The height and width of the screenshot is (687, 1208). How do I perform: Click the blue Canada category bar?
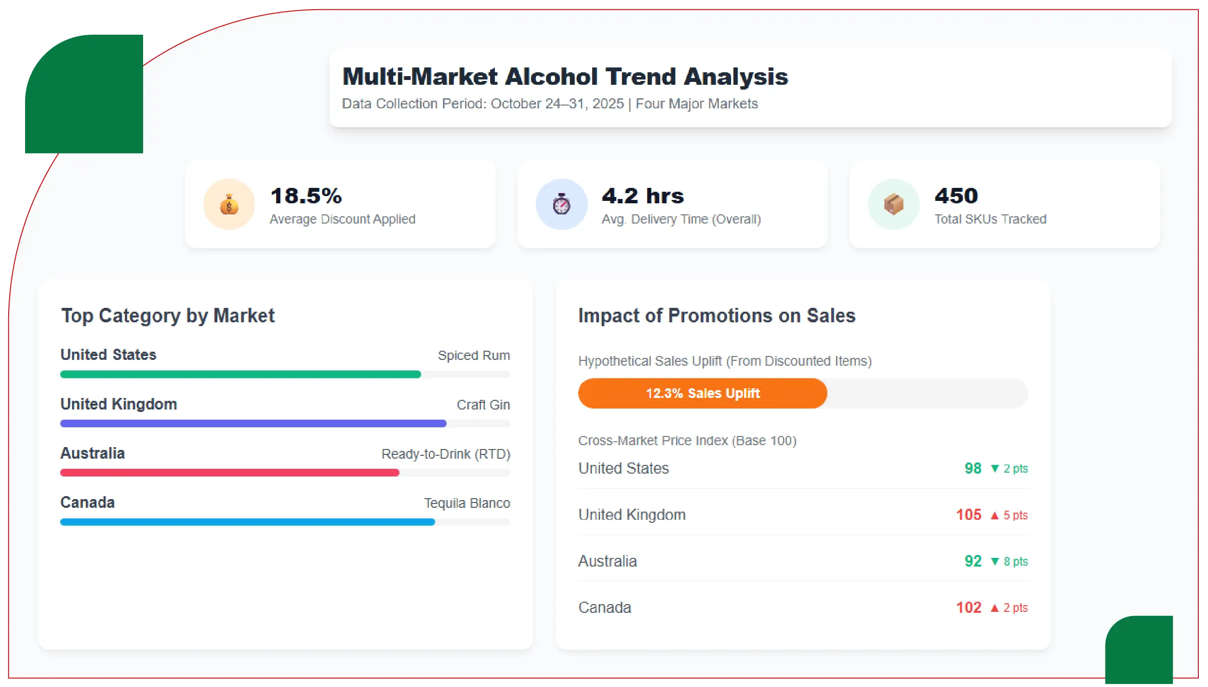[x=247, y=522]
